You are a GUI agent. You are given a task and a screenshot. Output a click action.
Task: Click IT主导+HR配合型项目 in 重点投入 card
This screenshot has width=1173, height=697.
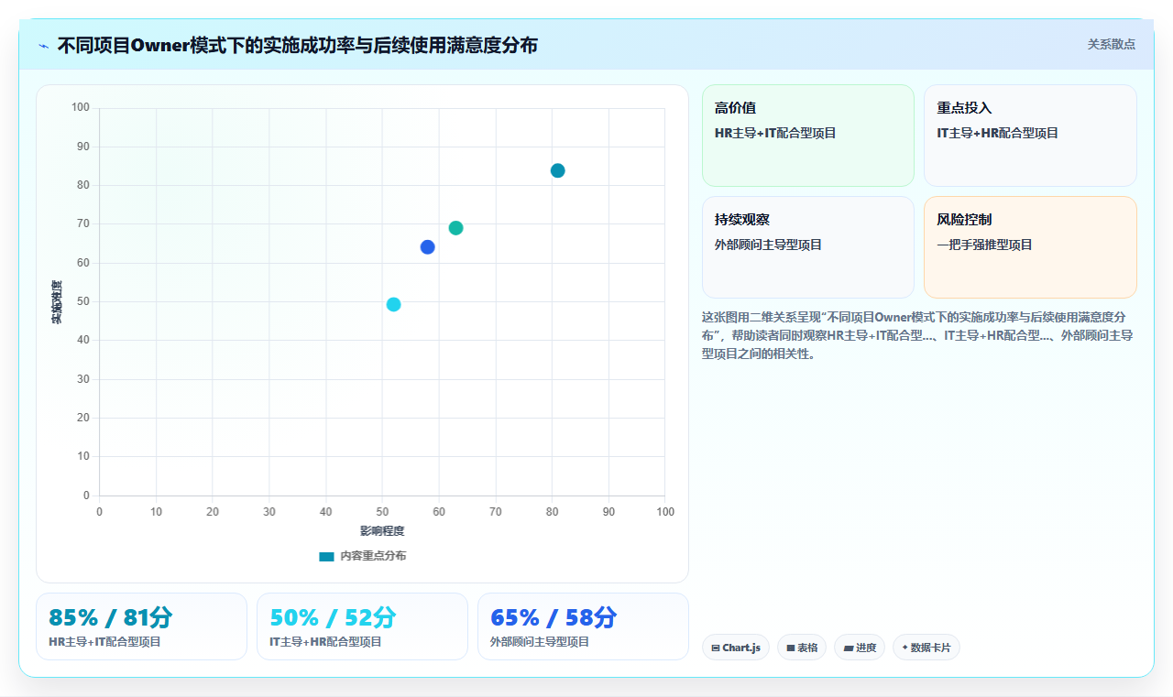998,133
